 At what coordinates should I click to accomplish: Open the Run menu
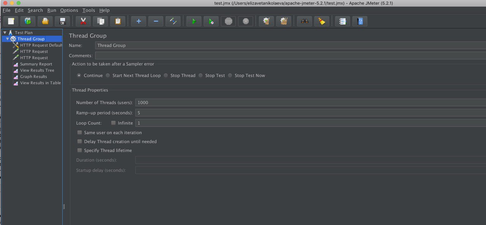[52, 10]
